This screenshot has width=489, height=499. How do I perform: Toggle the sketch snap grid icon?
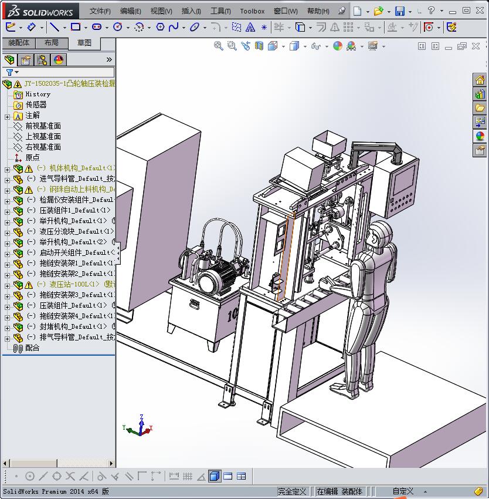188,476
